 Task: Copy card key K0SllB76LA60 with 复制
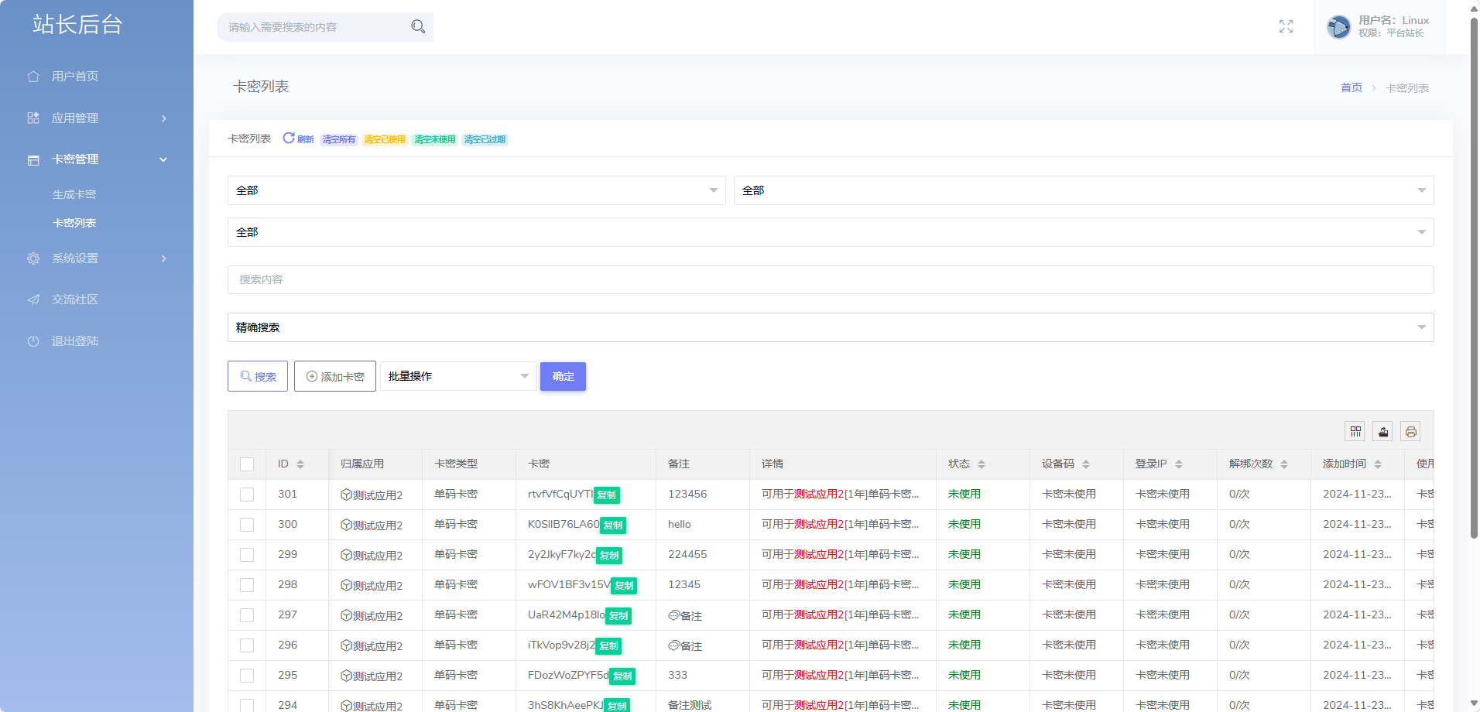pyautogui.click(x=613, y=525)
